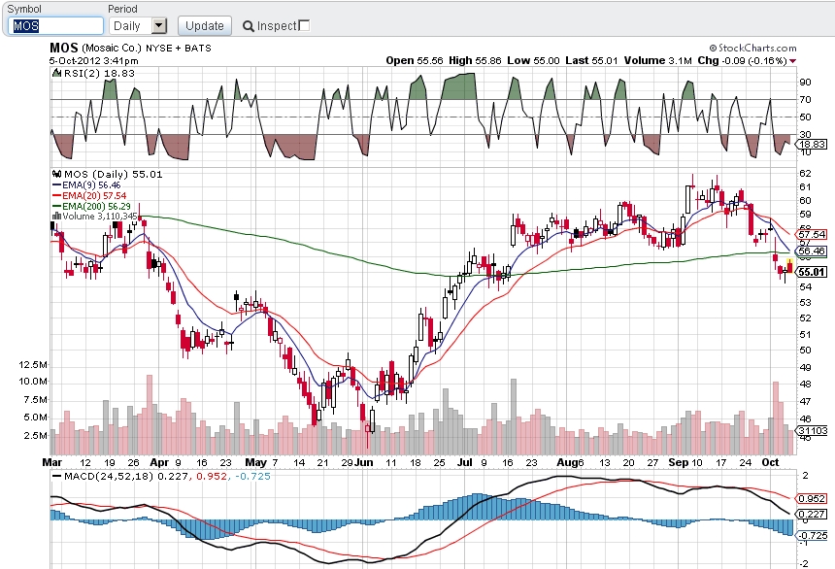Click the Sep month marker on time axis
Screen dimensions: 835x569
click(x=678, y=462)
